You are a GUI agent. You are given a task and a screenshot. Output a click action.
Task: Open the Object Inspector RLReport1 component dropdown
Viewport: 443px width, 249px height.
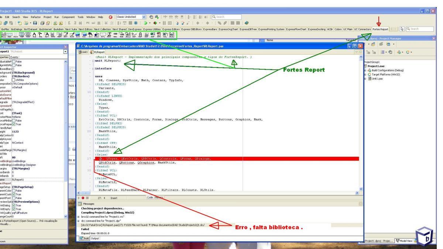(66, 52)
